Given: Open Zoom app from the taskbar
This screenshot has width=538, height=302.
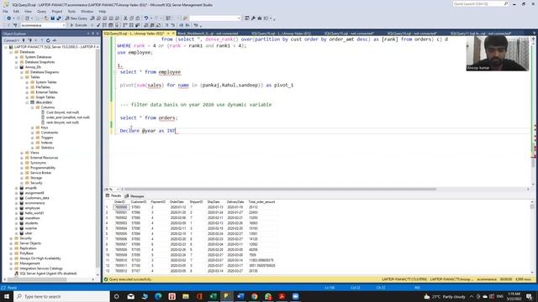Looking at the screenshot, I should pos(295,296).
